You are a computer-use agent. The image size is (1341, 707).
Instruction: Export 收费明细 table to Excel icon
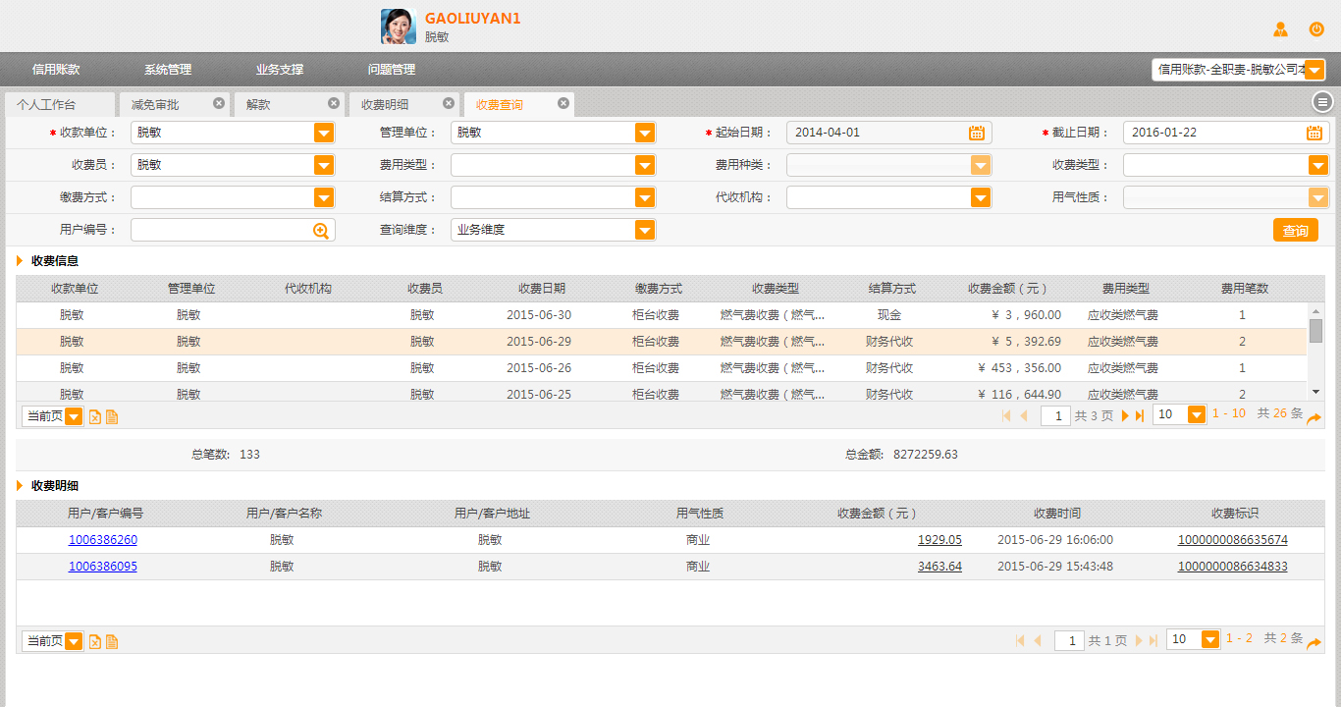tap(95, 641)
